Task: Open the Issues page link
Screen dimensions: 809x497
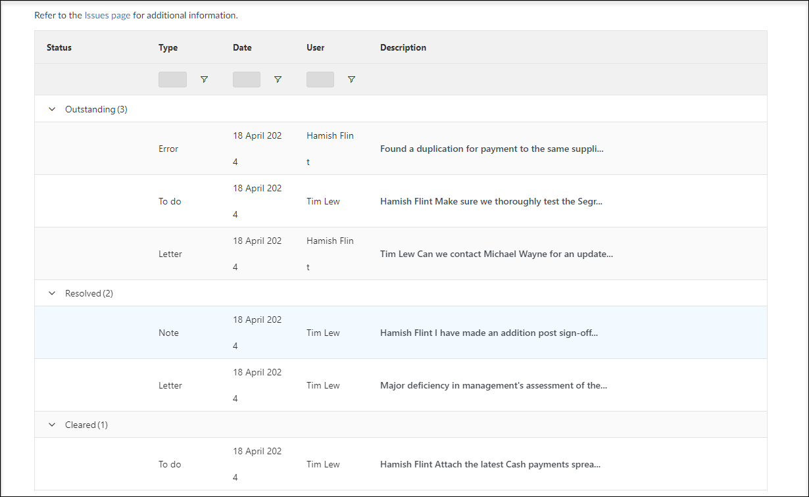Action: point(107,14)
